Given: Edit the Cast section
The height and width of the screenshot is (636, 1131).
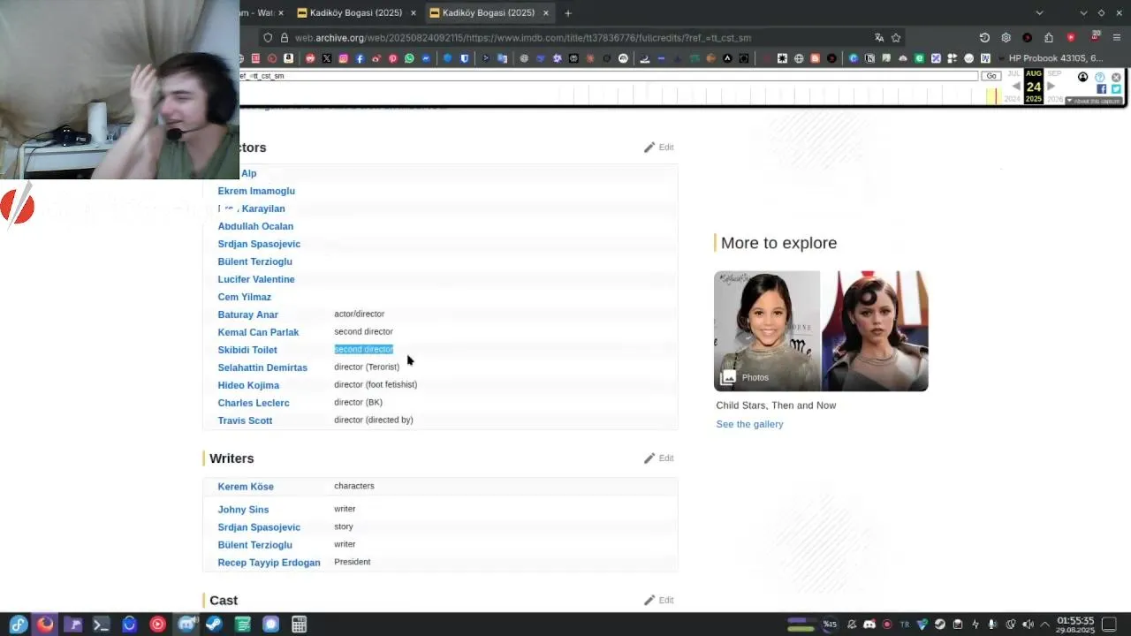Looking at the screenshot, I should 659,601.
